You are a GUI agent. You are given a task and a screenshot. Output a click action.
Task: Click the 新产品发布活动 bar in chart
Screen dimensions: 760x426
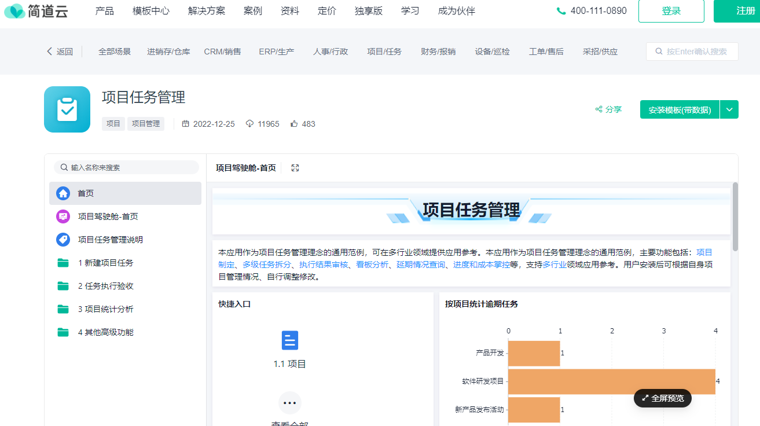click(x=534, y=410)
